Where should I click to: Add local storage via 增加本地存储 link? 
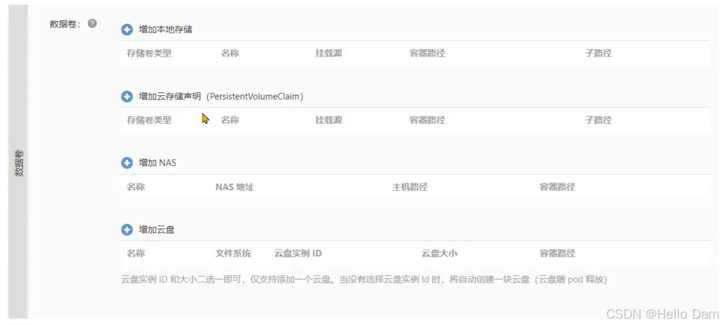pyautogui.click(x=166, y=29)
